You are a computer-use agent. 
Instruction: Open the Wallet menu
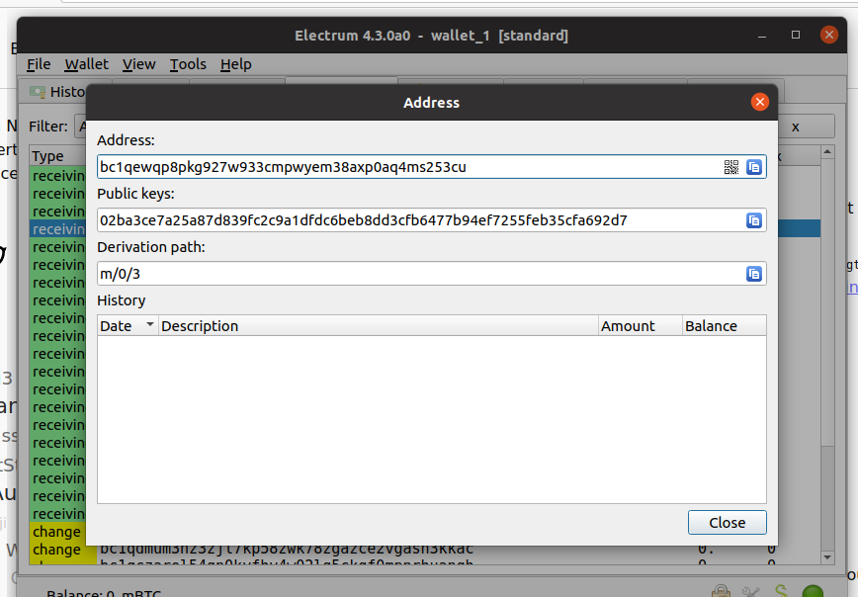tap(86, 64)
